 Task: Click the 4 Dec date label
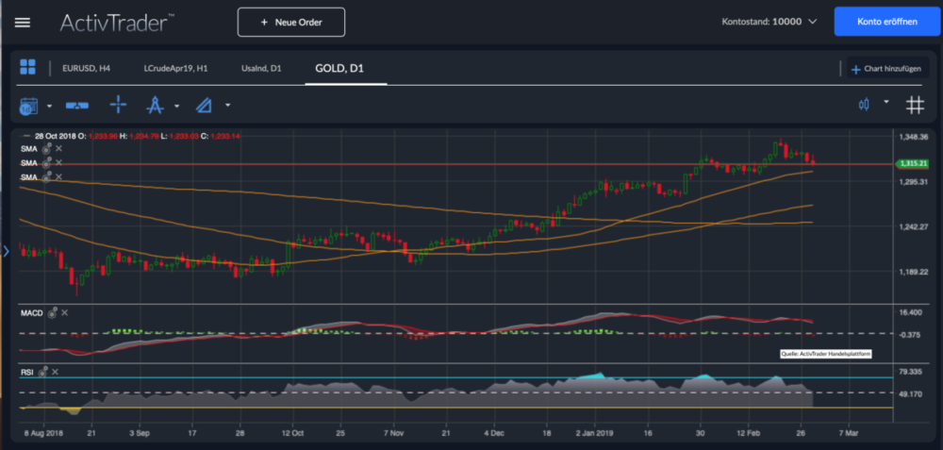pyautogui.click(x=494, y=433)
